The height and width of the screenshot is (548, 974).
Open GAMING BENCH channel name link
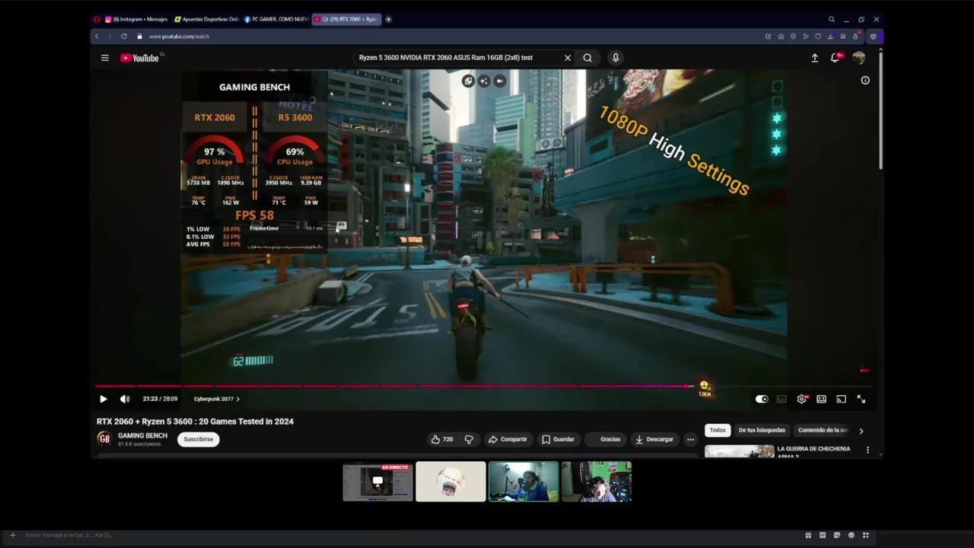click(x=142, y=435)
